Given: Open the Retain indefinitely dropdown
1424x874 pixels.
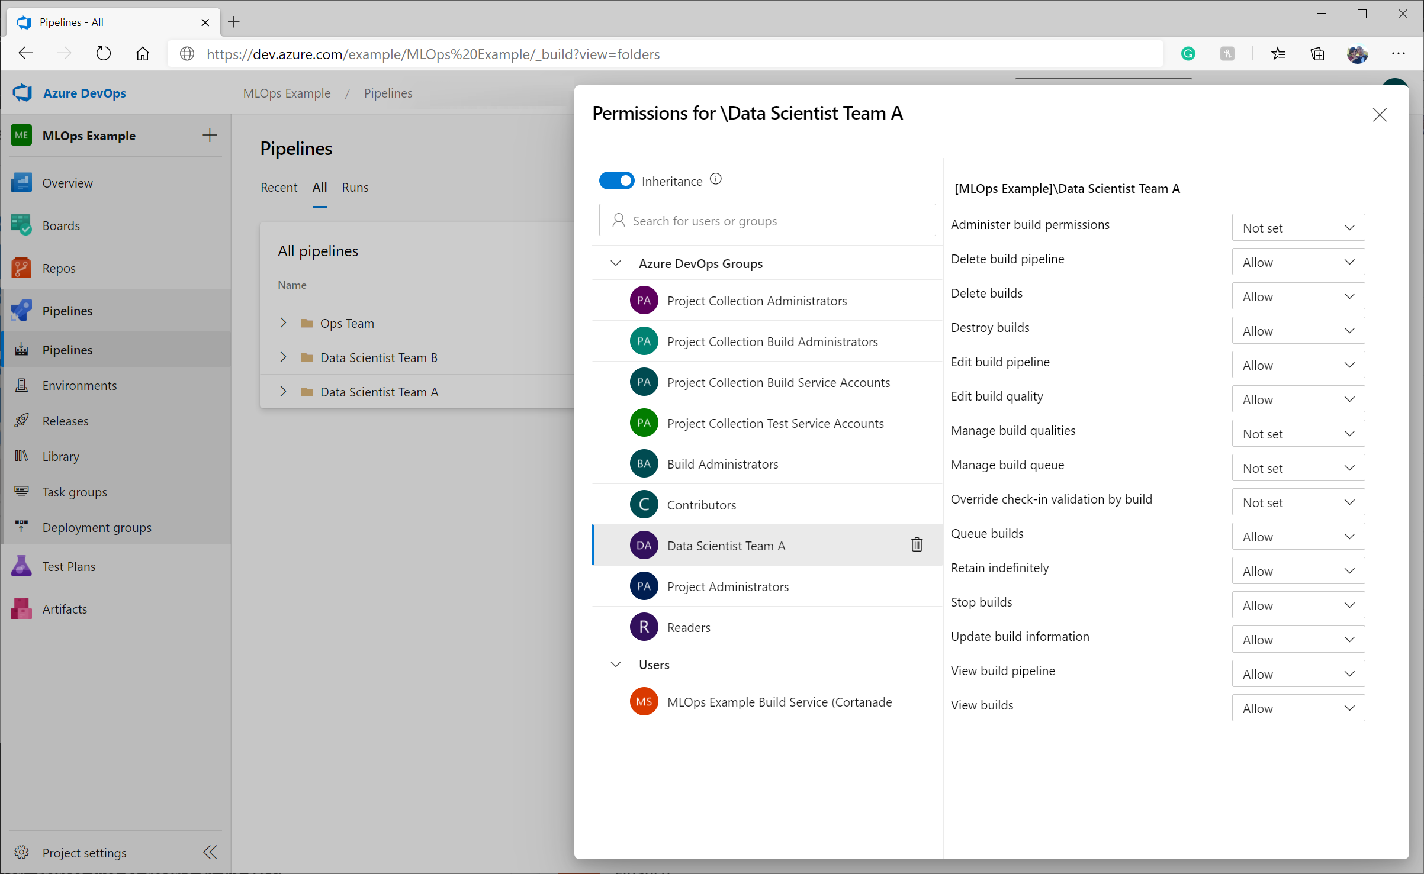Looking at the screenshot, I should [1298, 571].
